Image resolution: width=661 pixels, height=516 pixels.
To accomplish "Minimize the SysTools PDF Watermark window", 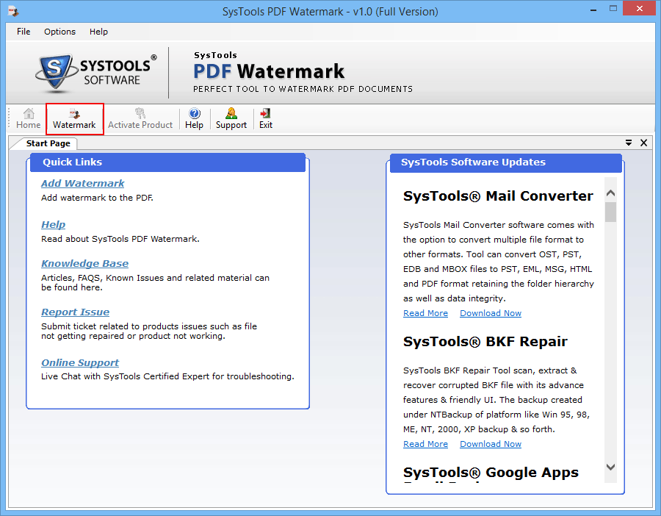I will point(593,10).
